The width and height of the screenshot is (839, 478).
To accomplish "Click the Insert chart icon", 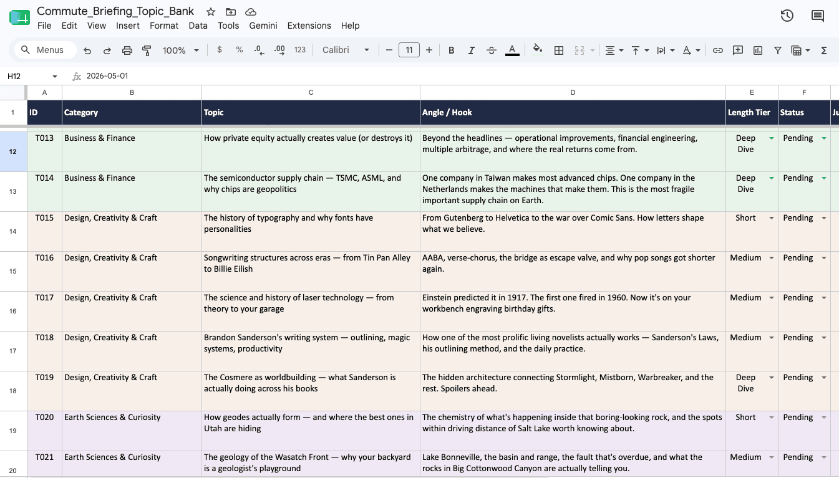I will [x=758, y=50].
